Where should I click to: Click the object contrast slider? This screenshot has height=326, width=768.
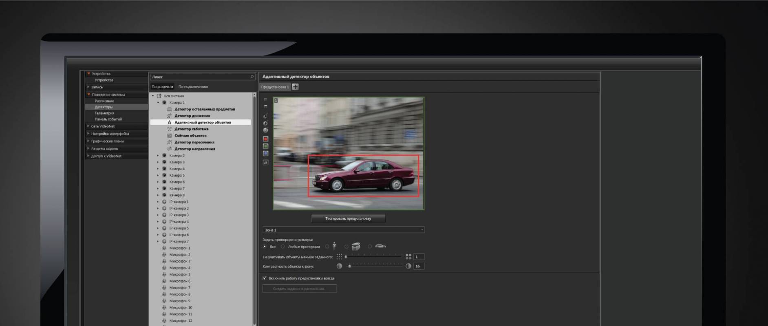coord(373,266)
